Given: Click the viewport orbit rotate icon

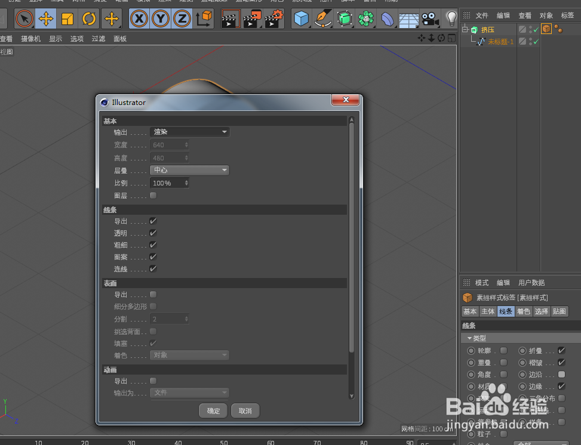Looking at the screenshot, I should pos(441,38).
